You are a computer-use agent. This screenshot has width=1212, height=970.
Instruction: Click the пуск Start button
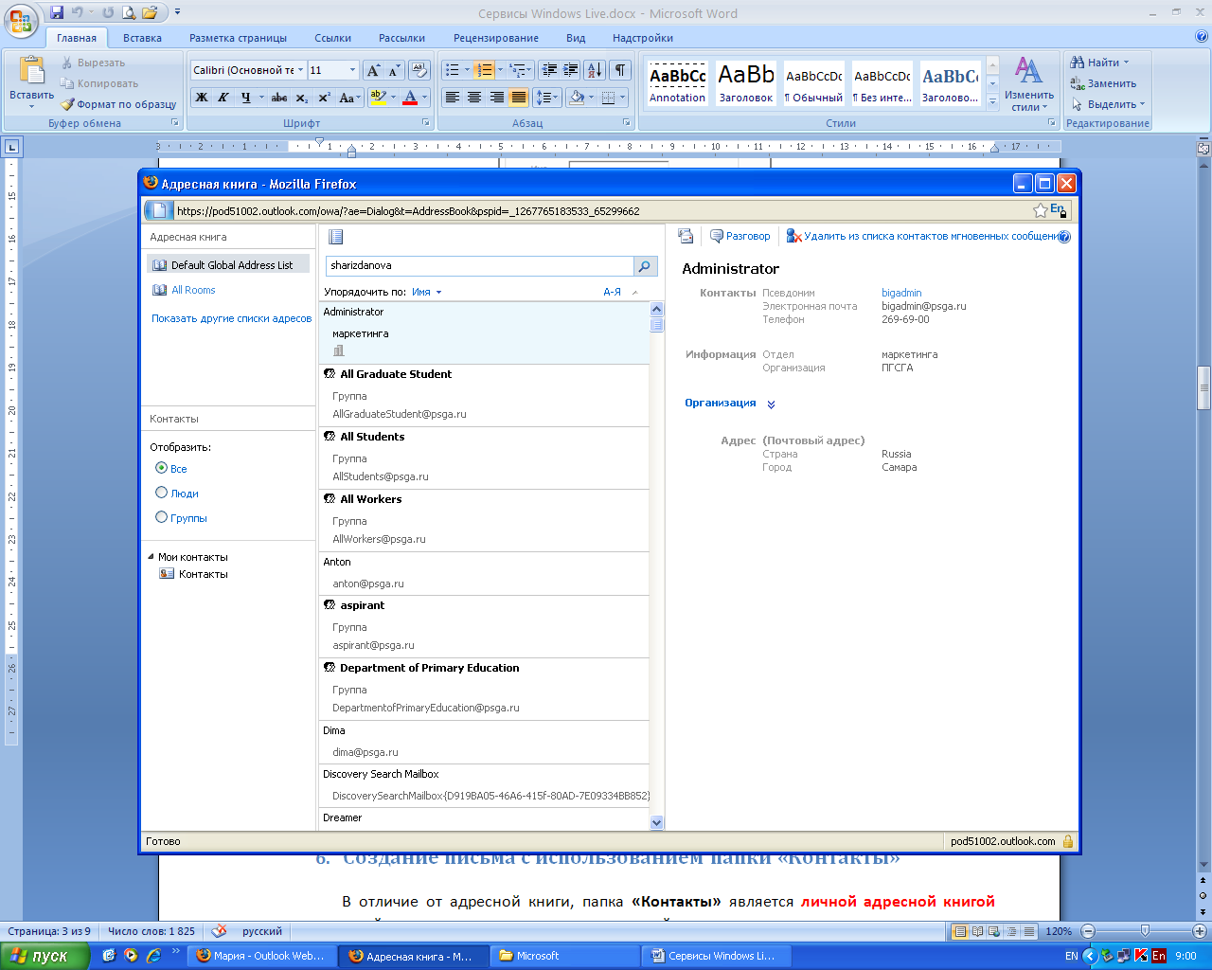(45, 956)
